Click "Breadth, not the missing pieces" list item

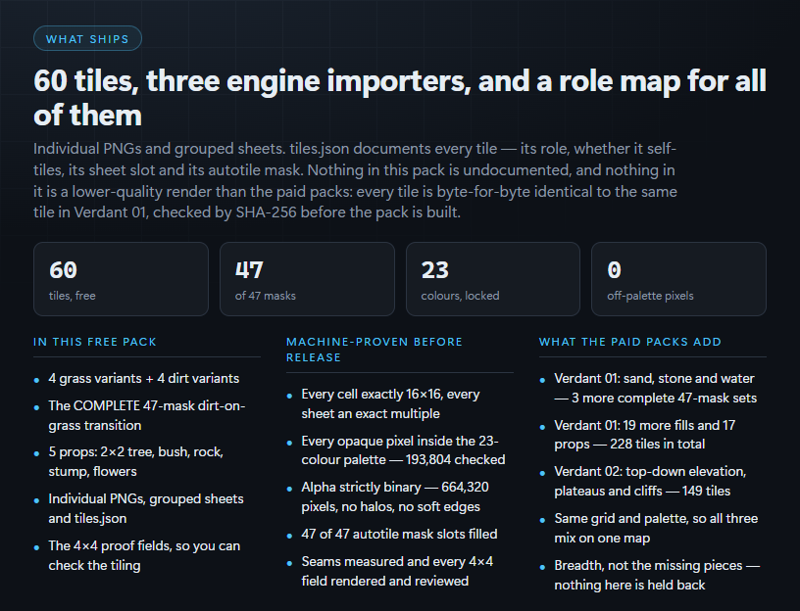coord(657,575)
